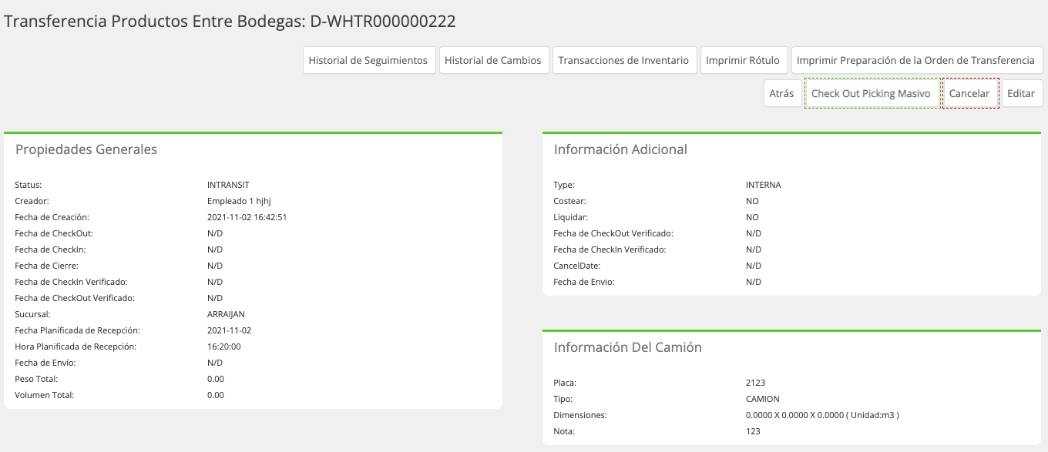Click the Nota: label
The width and height of the screenshot is (1048, 452).
[x=564, y=431]
